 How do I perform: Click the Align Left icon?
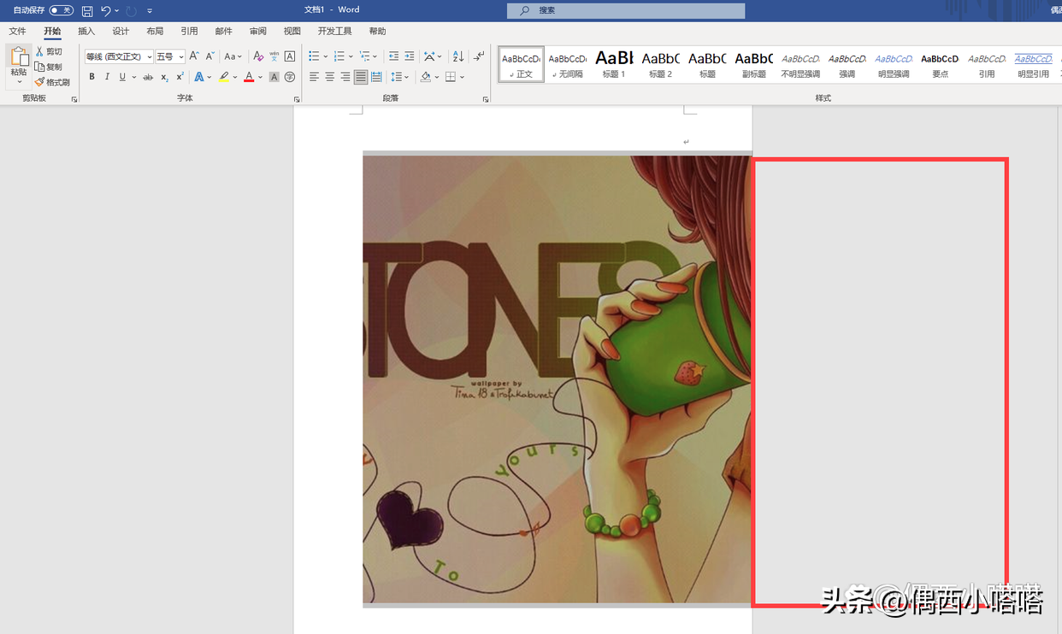tap(314, 77)
